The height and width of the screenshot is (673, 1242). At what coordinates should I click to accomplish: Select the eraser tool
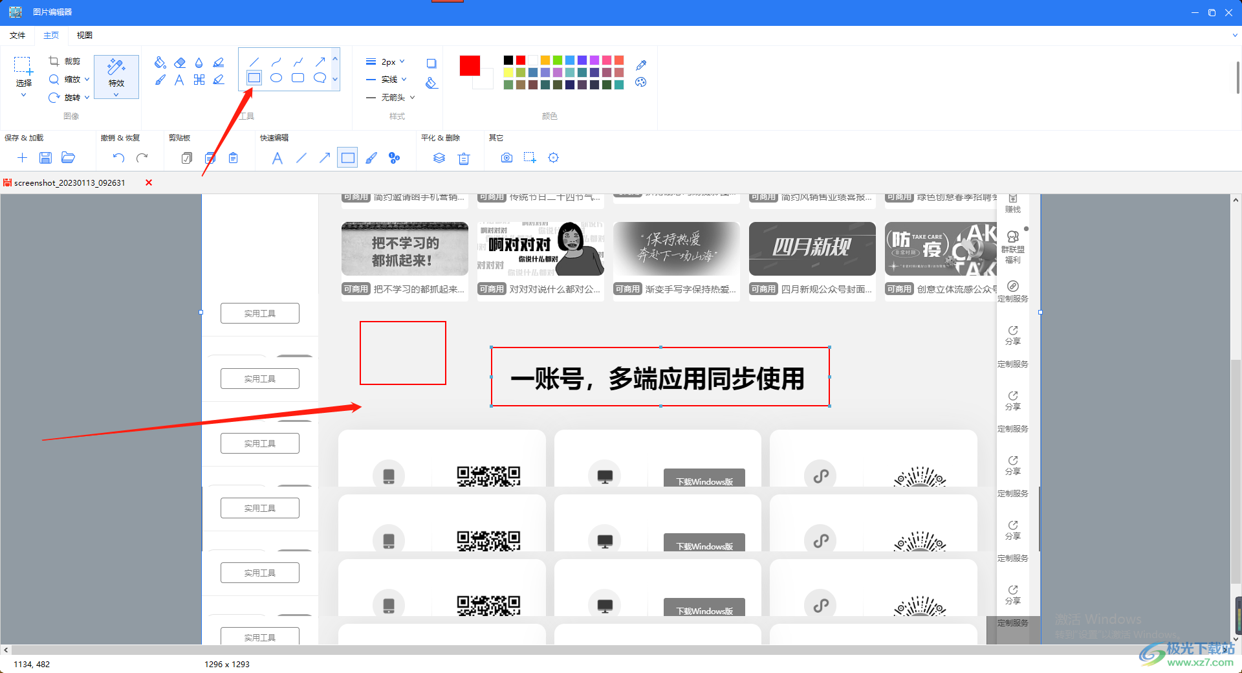[180, 63]
